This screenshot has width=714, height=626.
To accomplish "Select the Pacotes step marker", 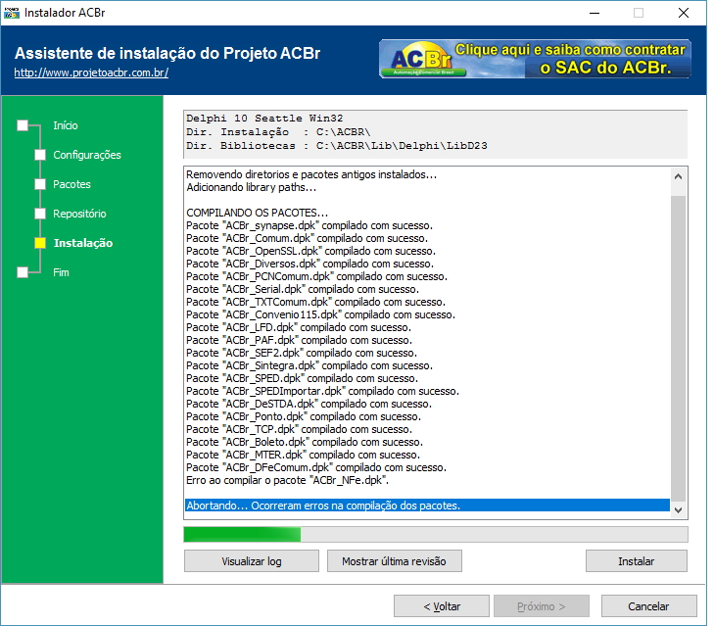I will pyautogui.click(x=40, y=184).
